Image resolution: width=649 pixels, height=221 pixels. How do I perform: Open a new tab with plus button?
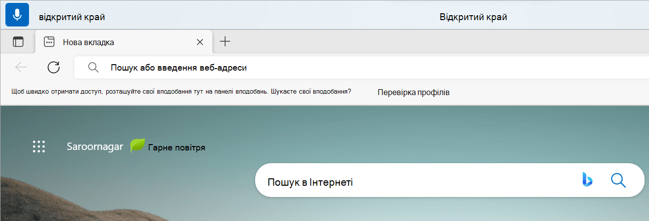[x=225, y=42]
